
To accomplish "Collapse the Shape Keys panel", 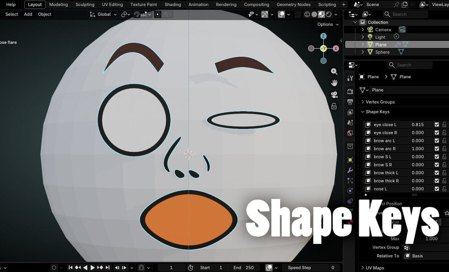I will point(378,112).
